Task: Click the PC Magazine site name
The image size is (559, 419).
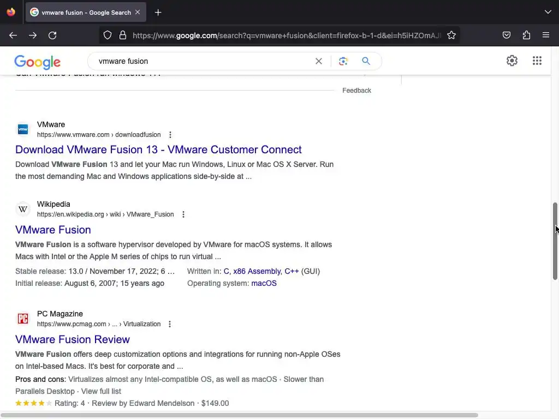Action: coord(60,314)
